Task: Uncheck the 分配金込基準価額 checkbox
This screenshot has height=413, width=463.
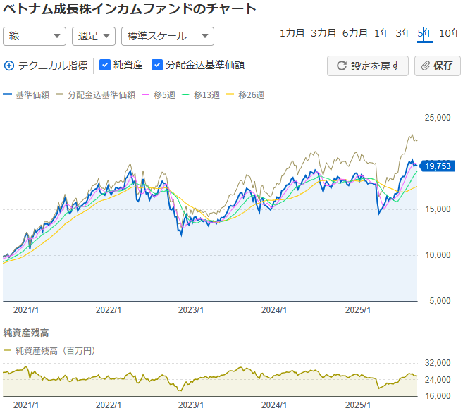Action: (x=157, y=66)
